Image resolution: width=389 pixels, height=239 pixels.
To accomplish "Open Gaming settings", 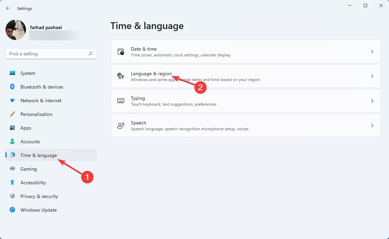I will click(51, 169).
